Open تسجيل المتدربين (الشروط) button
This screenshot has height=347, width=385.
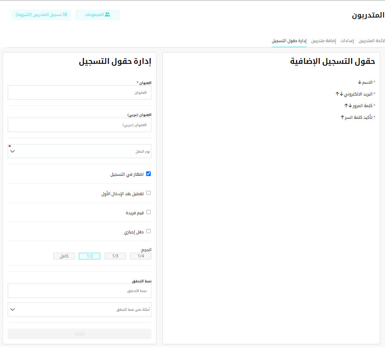tap(41, 15)
